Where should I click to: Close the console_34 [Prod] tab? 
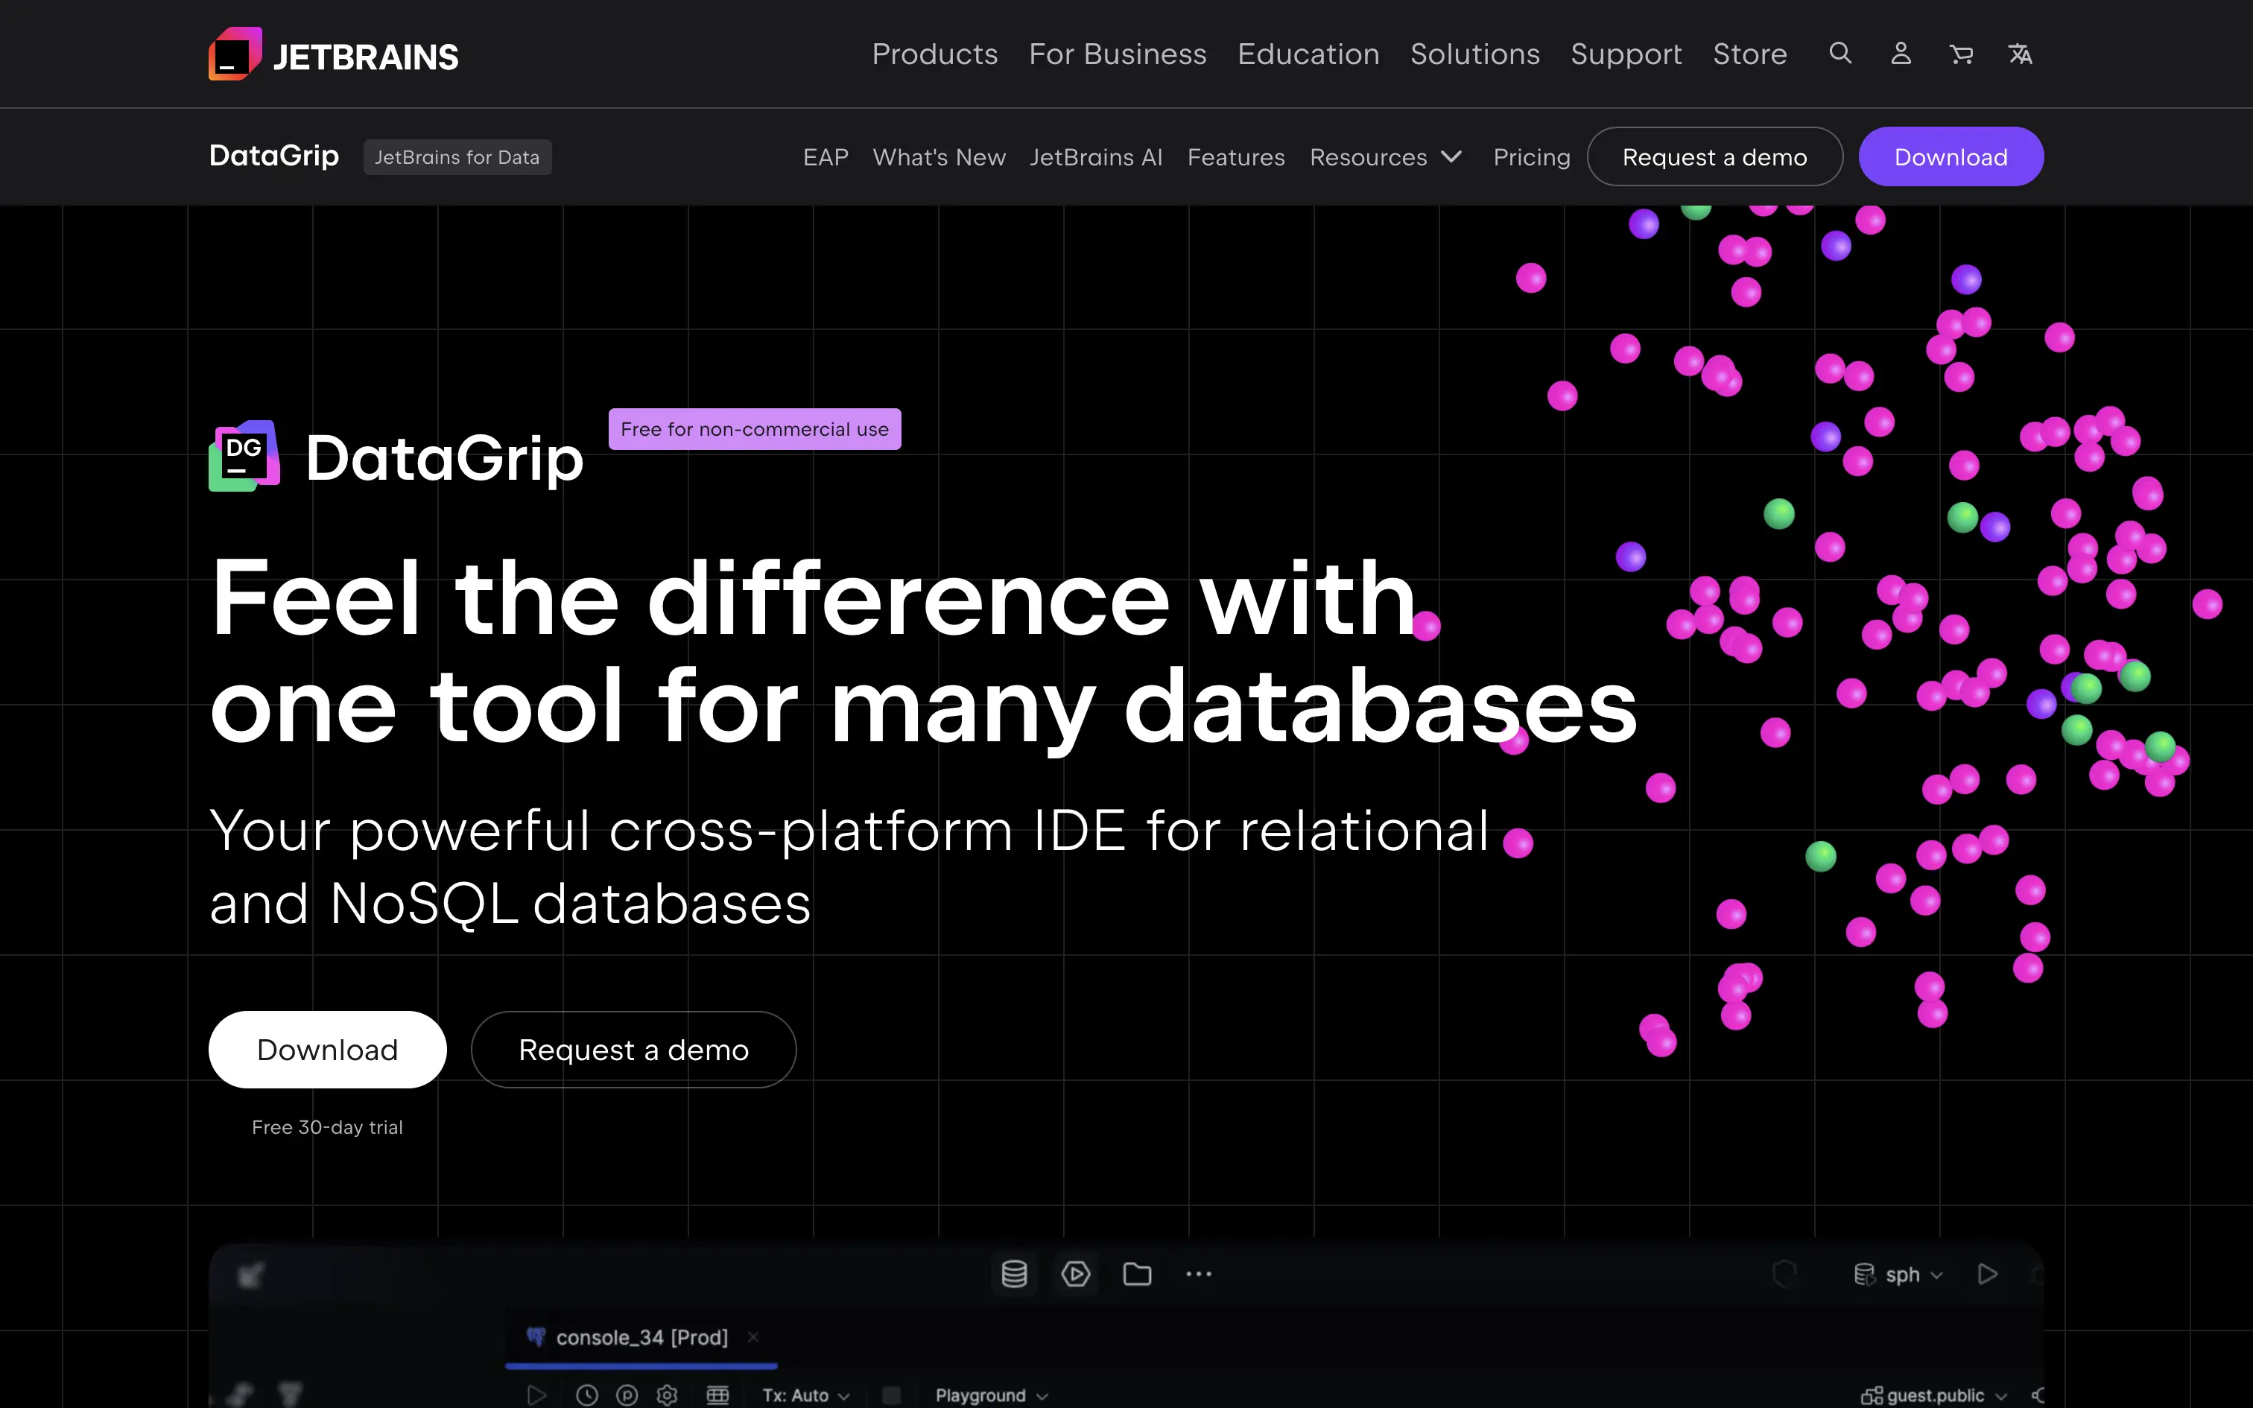point(753,1337)
